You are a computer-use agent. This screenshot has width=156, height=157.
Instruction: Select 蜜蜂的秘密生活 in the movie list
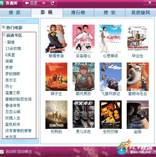18,99
